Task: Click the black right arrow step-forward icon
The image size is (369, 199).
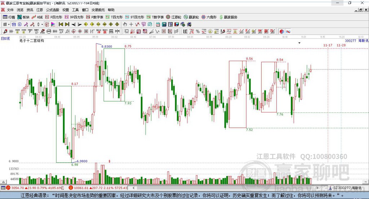Action: [x=80, y=24]
